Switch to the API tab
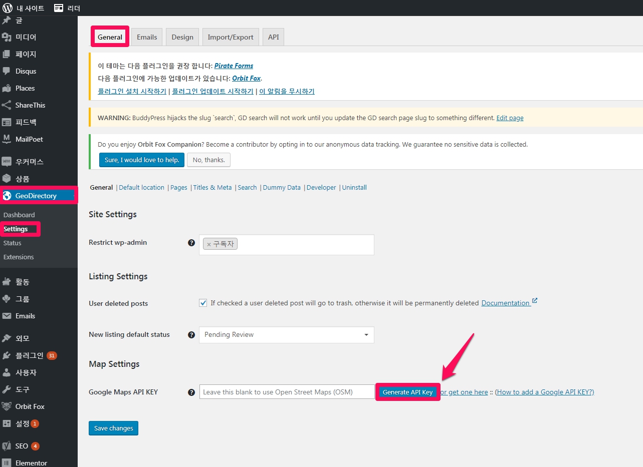643x467 pixels. [x=273, y=37]
